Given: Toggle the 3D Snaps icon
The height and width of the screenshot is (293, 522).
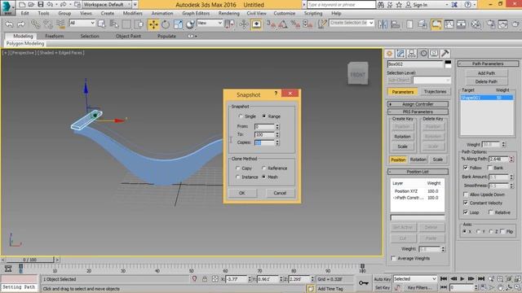Looking at the screenshot, I should click(x=272, y=24).
